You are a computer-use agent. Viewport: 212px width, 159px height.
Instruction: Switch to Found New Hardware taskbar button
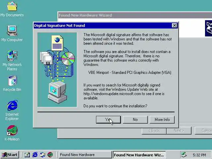point(85,155)
